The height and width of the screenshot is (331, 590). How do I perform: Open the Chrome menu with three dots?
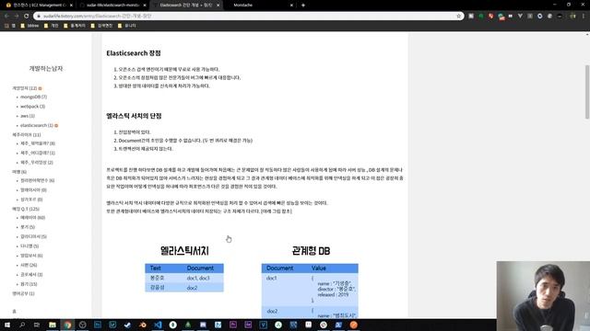[584, 16]
